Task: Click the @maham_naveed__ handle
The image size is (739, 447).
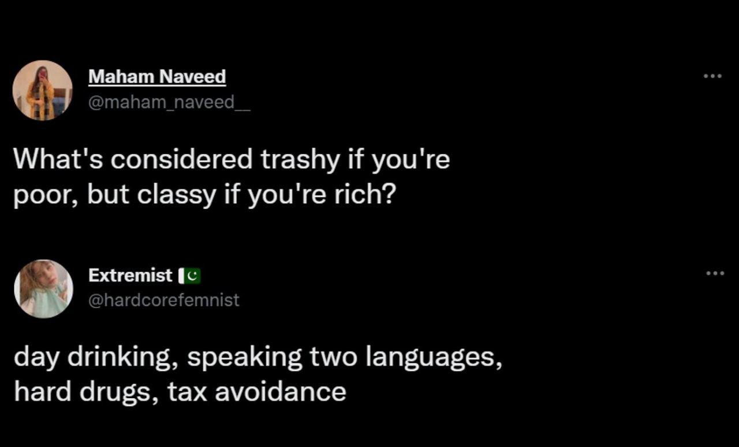Action: point(169,103)
